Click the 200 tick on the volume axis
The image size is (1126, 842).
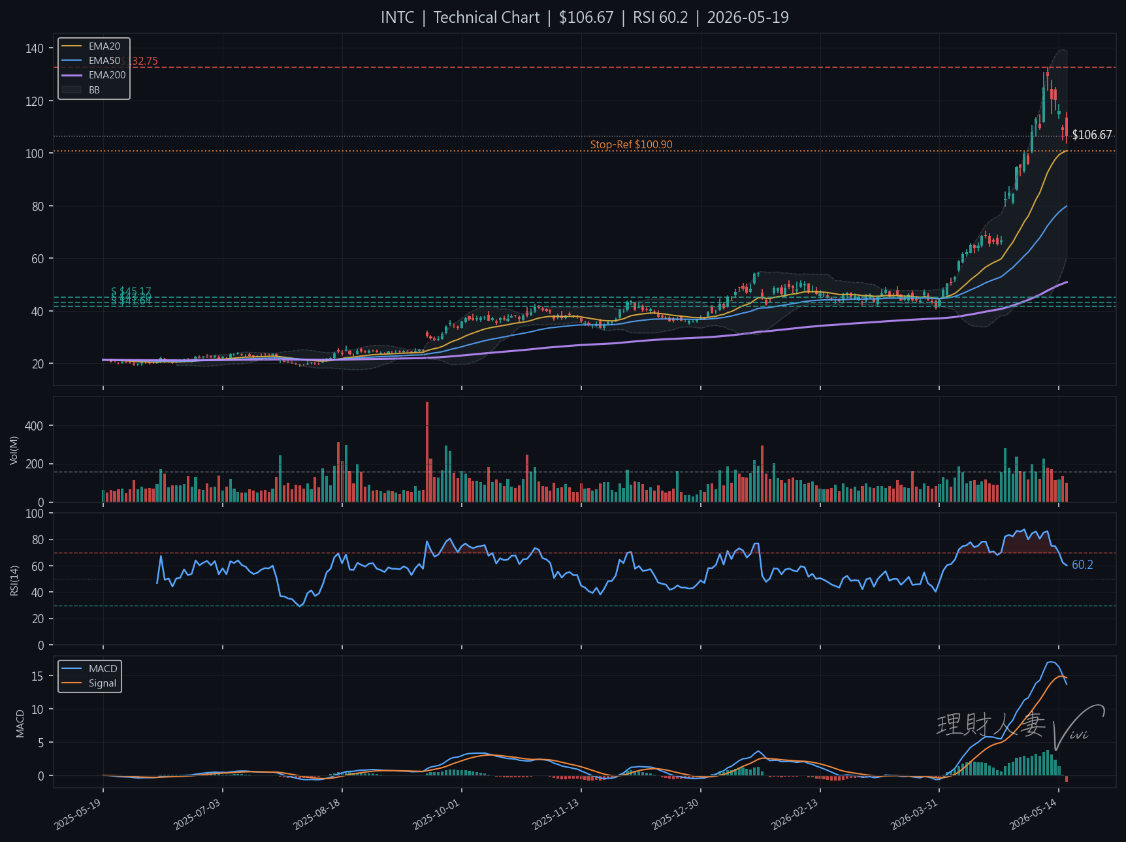pyautogui.click(x=35, y=464)
